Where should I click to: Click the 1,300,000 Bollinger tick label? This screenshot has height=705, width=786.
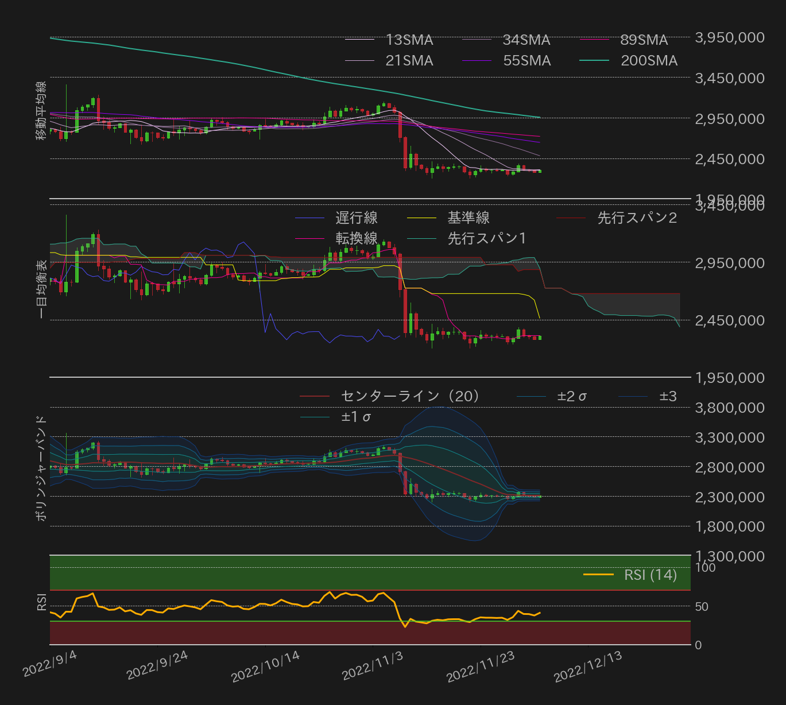click(x=730, y=556)
